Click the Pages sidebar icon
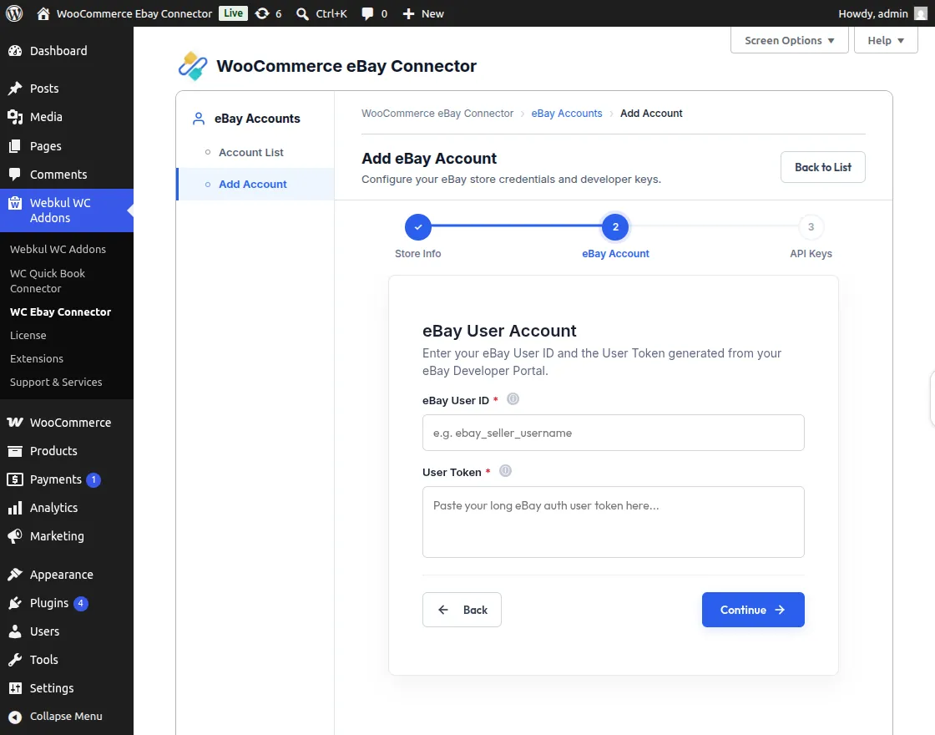 [15, 145]
